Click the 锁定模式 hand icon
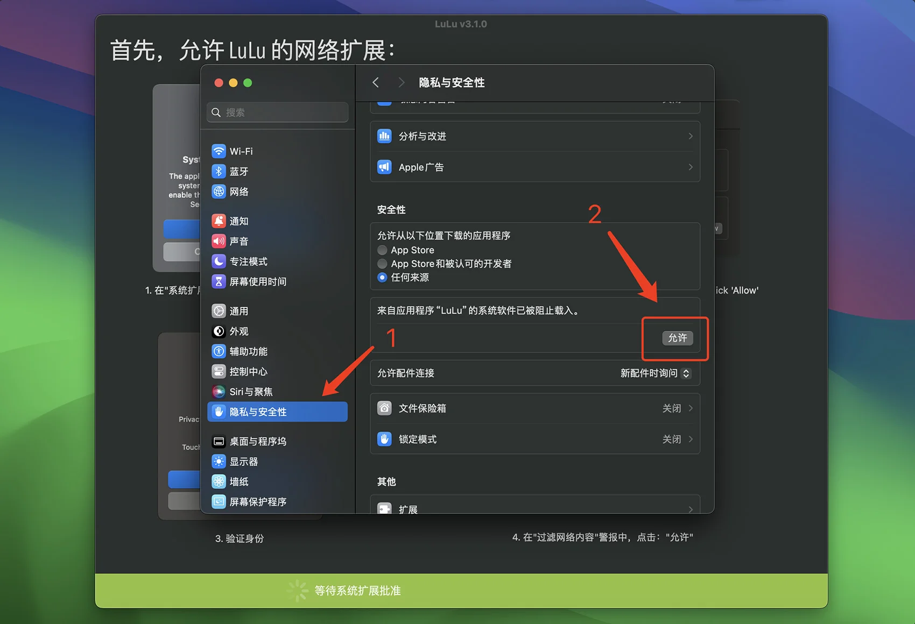 (384, 439)
